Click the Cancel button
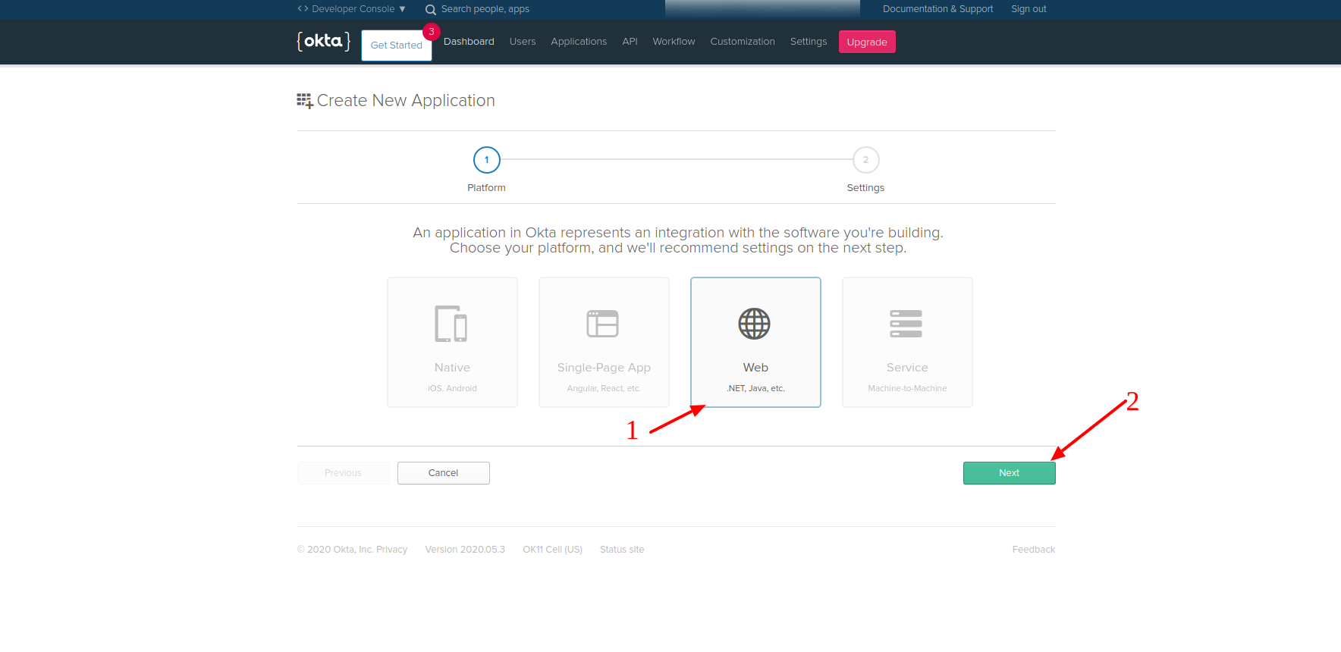Viewport: 1341px width, 652px height. pos(444,473)
